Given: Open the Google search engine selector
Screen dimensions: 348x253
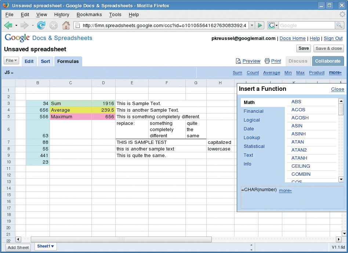Looking at the screenshot, I should [x=273, y=26].
